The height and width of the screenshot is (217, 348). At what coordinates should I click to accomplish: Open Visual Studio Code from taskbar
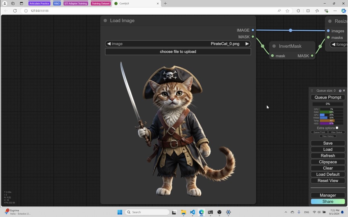192,212
